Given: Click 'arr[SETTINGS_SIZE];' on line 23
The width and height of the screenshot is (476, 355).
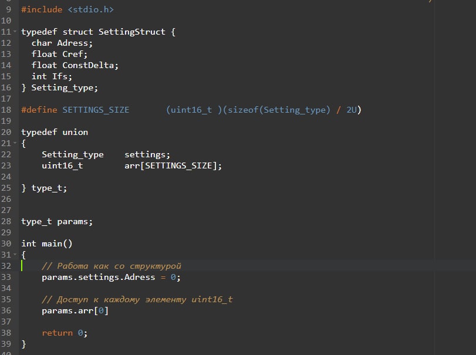Looking at the screenshot, I should 173,165.
